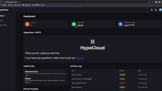The height and width of the screenshot is (91, 162).
Task: Open Servers in the sidebar
Action: pyautogui.click(x=1, y=20)
